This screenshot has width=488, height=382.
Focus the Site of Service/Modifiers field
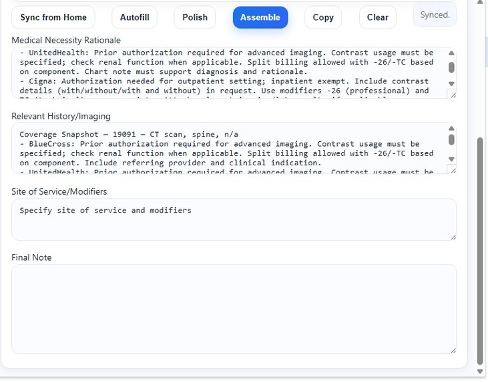coord(234,219)
